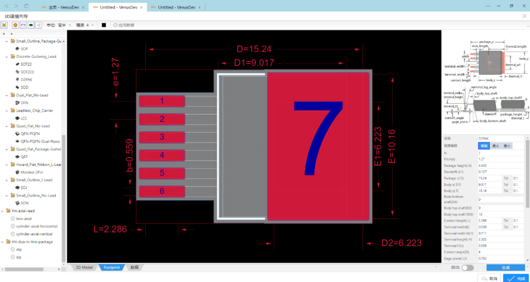This screenshot has height=282, width=530.
Task: Click the 应用数据 apply data check
Action: point(124,25)
